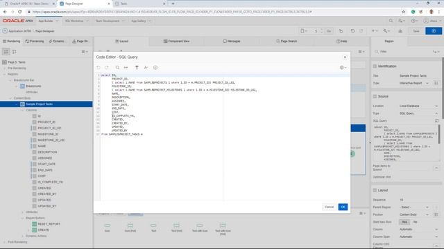The width and height of the screenshot is (444, 249).
Task: Select Group by Processing Order icon
Action: (14, 52)
